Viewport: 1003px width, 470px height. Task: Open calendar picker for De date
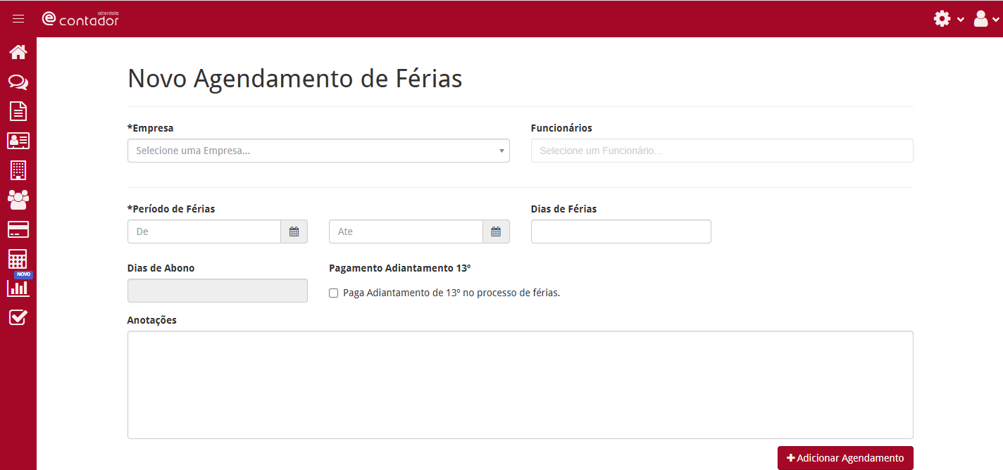pyautogui.click(x=294, y=231)
